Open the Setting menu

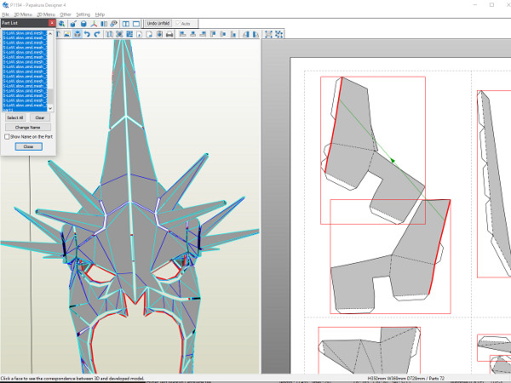point(83,14)
